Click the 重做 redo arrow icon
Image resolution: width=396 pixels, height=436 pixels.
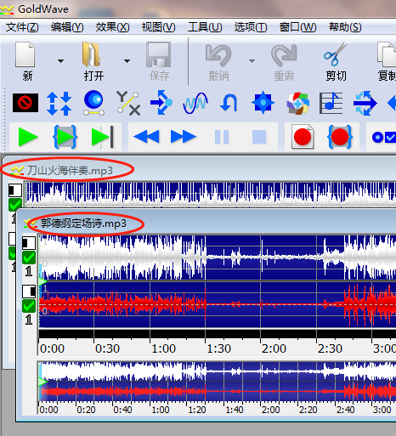(x=284, y=55)
